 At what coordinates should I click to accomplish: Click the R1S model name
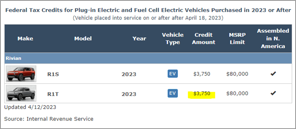(53, 74)
